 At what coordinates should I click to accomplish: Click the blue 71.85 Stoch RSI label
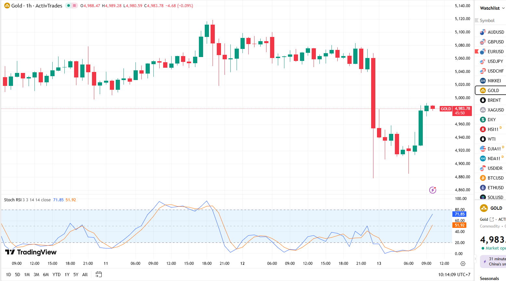click(x=460, y=214)
